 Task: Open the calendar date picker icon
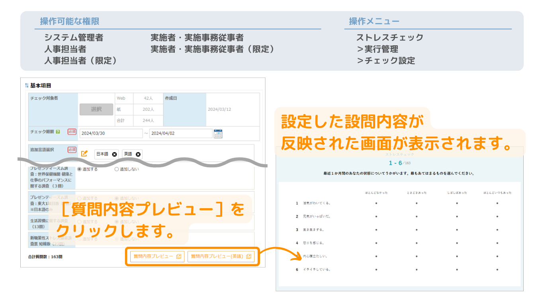pyautogui.click(x=218, y=134)
